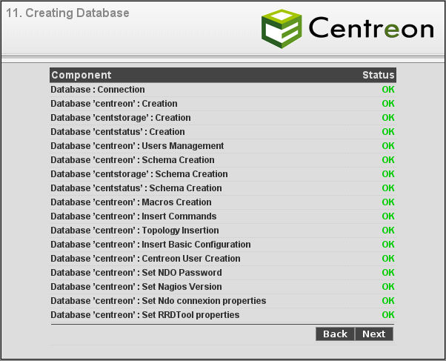Click OK status for Set NDO Password

click(388, 273)
